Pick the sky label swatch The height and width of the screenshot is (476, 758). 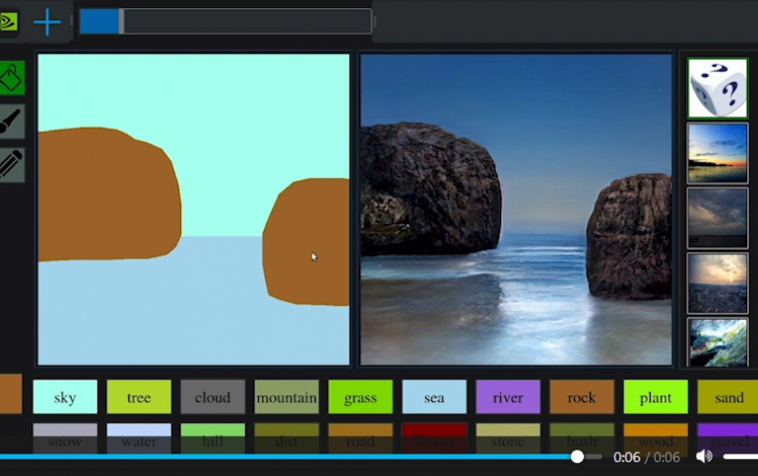(x=65, y=396)
